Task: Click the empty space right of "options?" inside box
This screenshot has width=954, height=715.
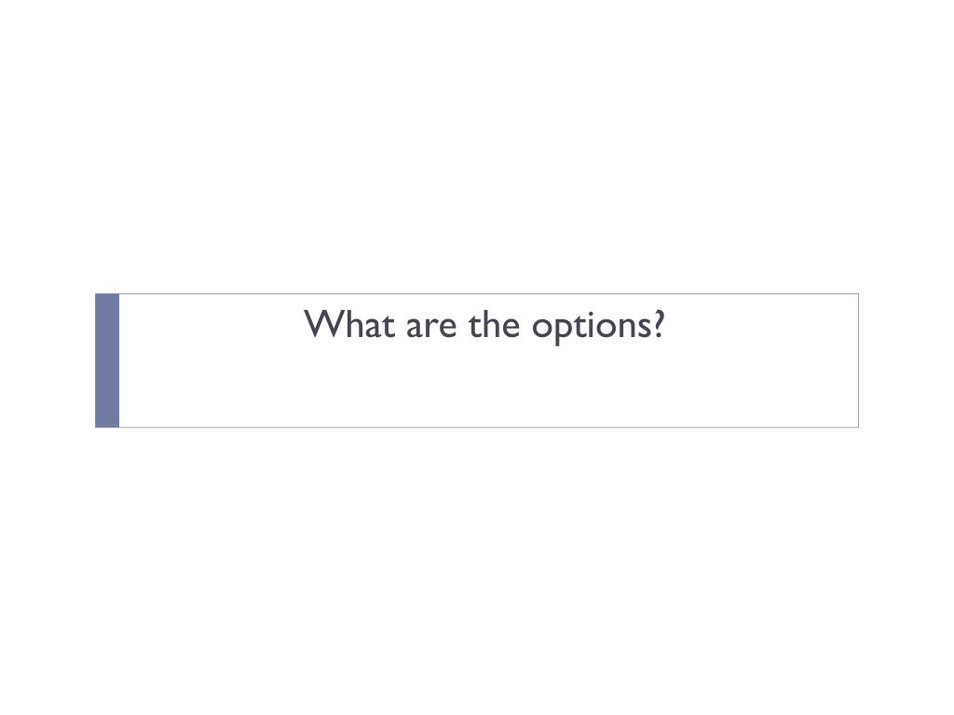Action: click(762, 325)
